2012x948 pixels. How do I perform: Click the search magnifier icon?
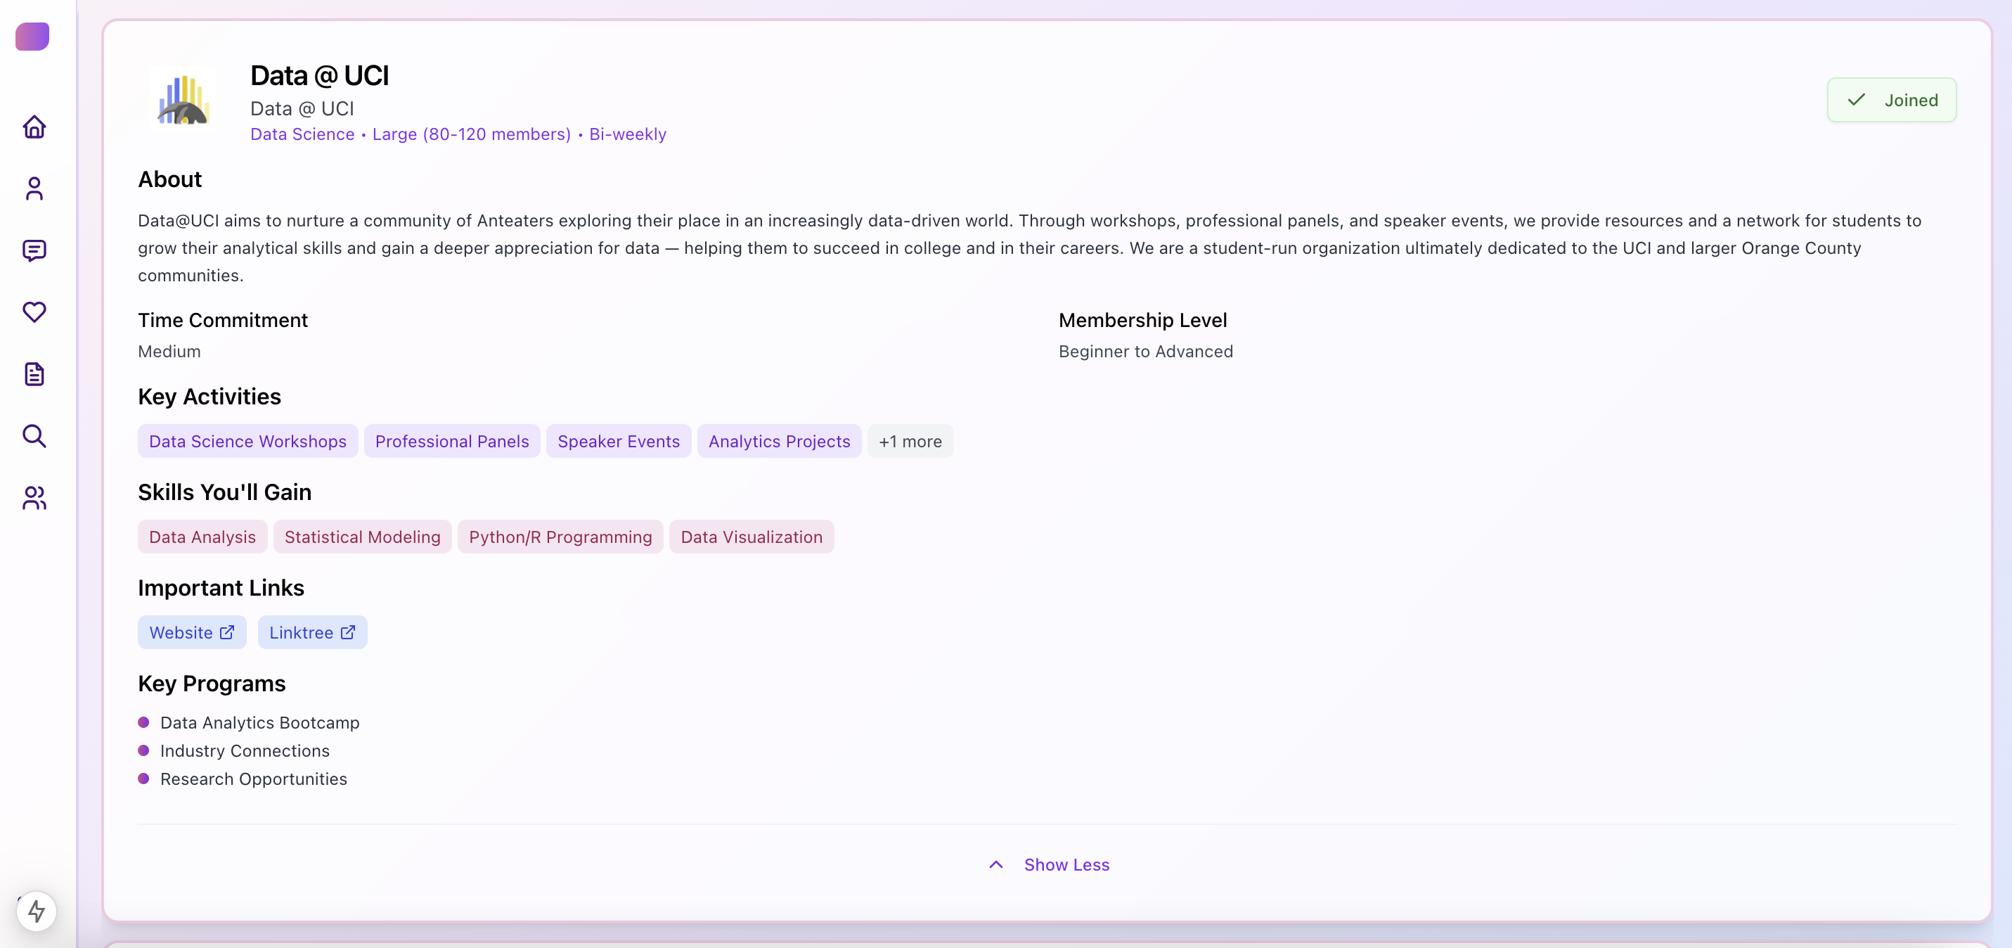point(34,435)
